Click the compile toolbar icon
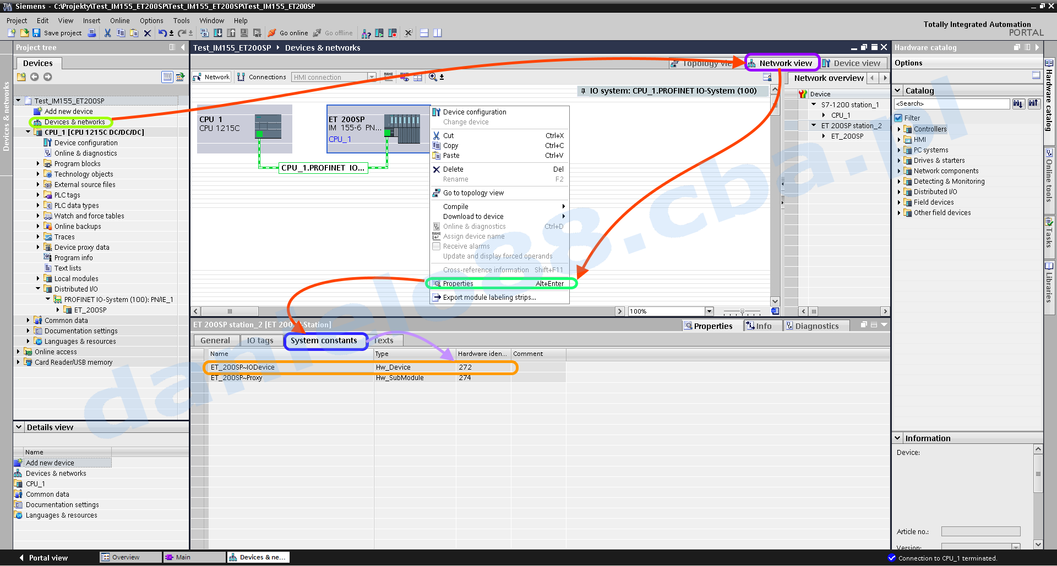Viewport: 1057px width, 566px height. (204, 33)
